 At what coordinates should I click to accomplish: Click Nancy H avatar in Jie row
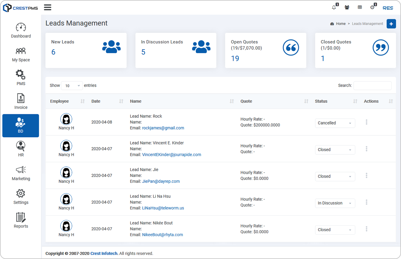pos(66,172)
